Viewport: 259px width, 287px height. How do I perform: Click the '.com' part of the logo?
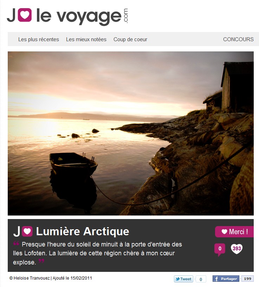(x=125, y=16)
